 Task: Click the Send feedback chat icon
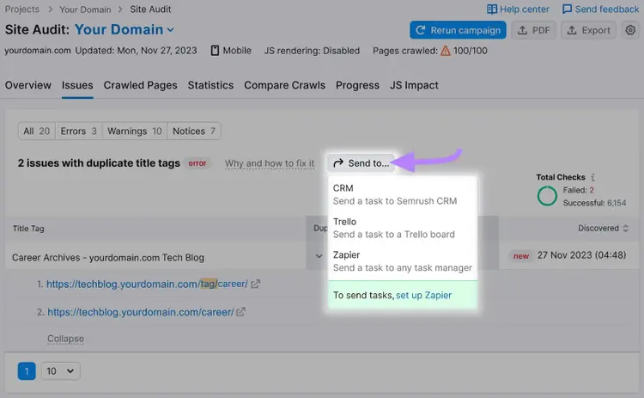coord(567,9)
